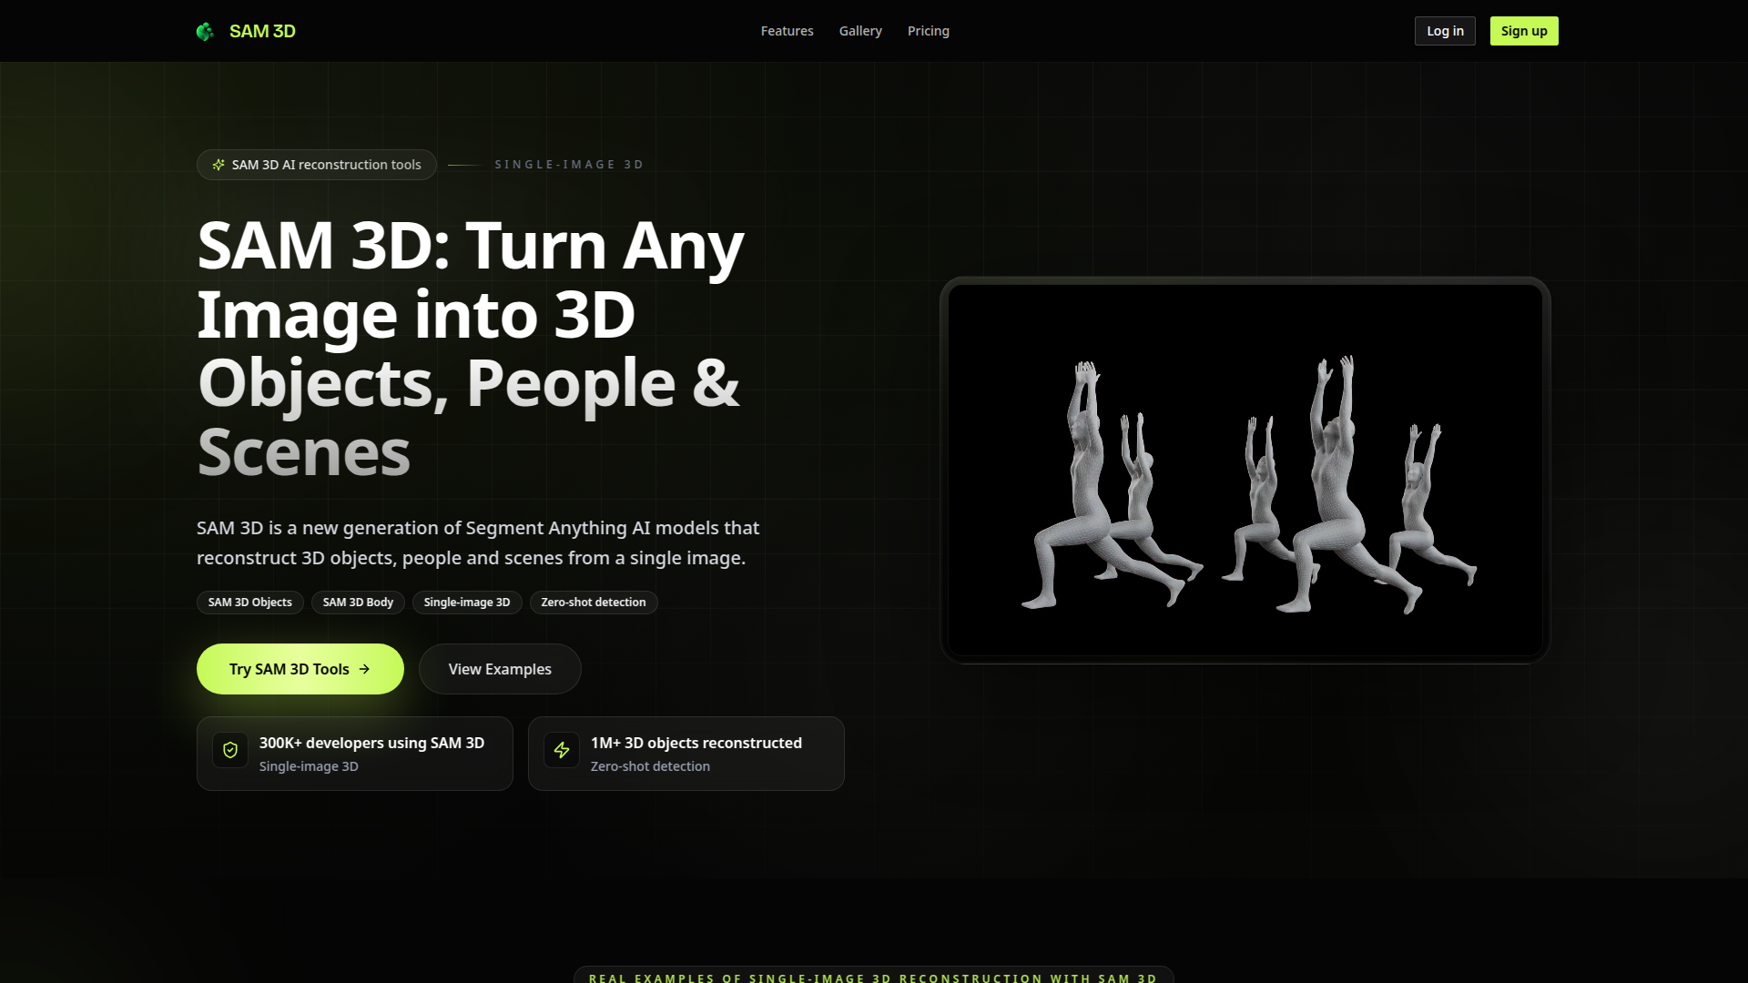This screenshot has height=983, width=1748.
Task: Click the arrow icon on Try SAM 3D Tools
Action: [x=364, y=669]
